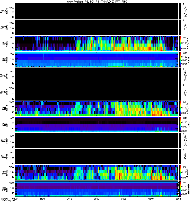Click the thd fbk edc12 spectrogram panel
Image resolution: width=193 pixels, height=206 pixels.
(x=97, y=108)
